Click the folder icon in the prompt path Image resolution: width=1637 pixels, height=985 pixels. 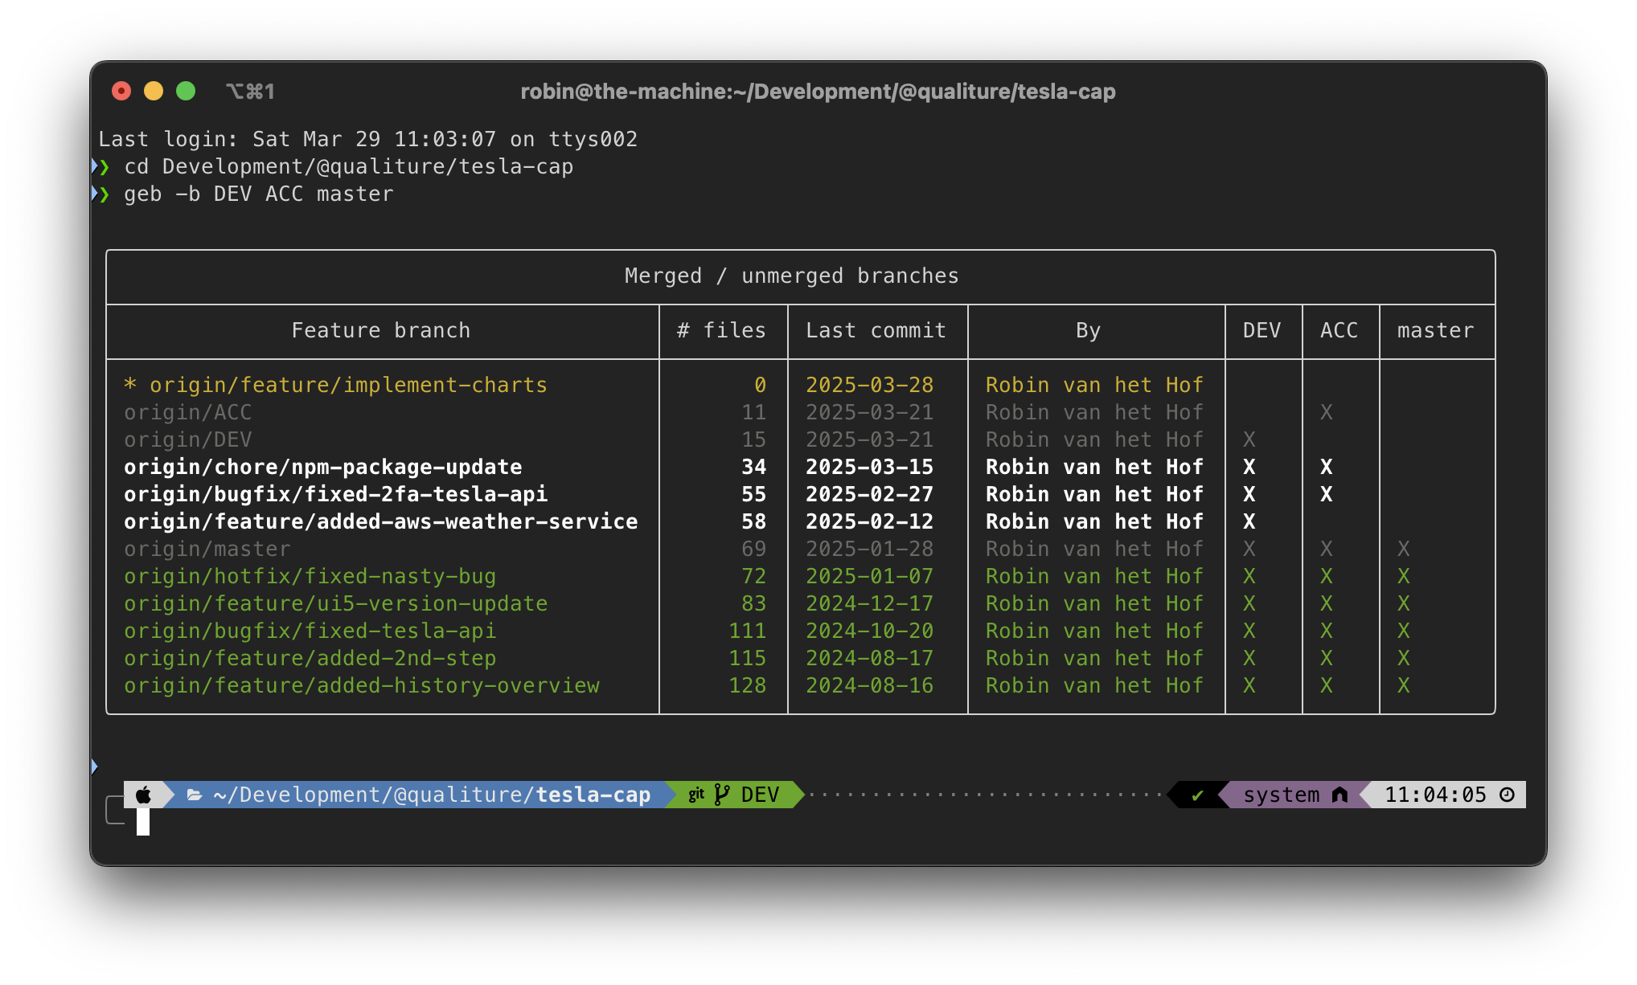[x=194, y=795]
